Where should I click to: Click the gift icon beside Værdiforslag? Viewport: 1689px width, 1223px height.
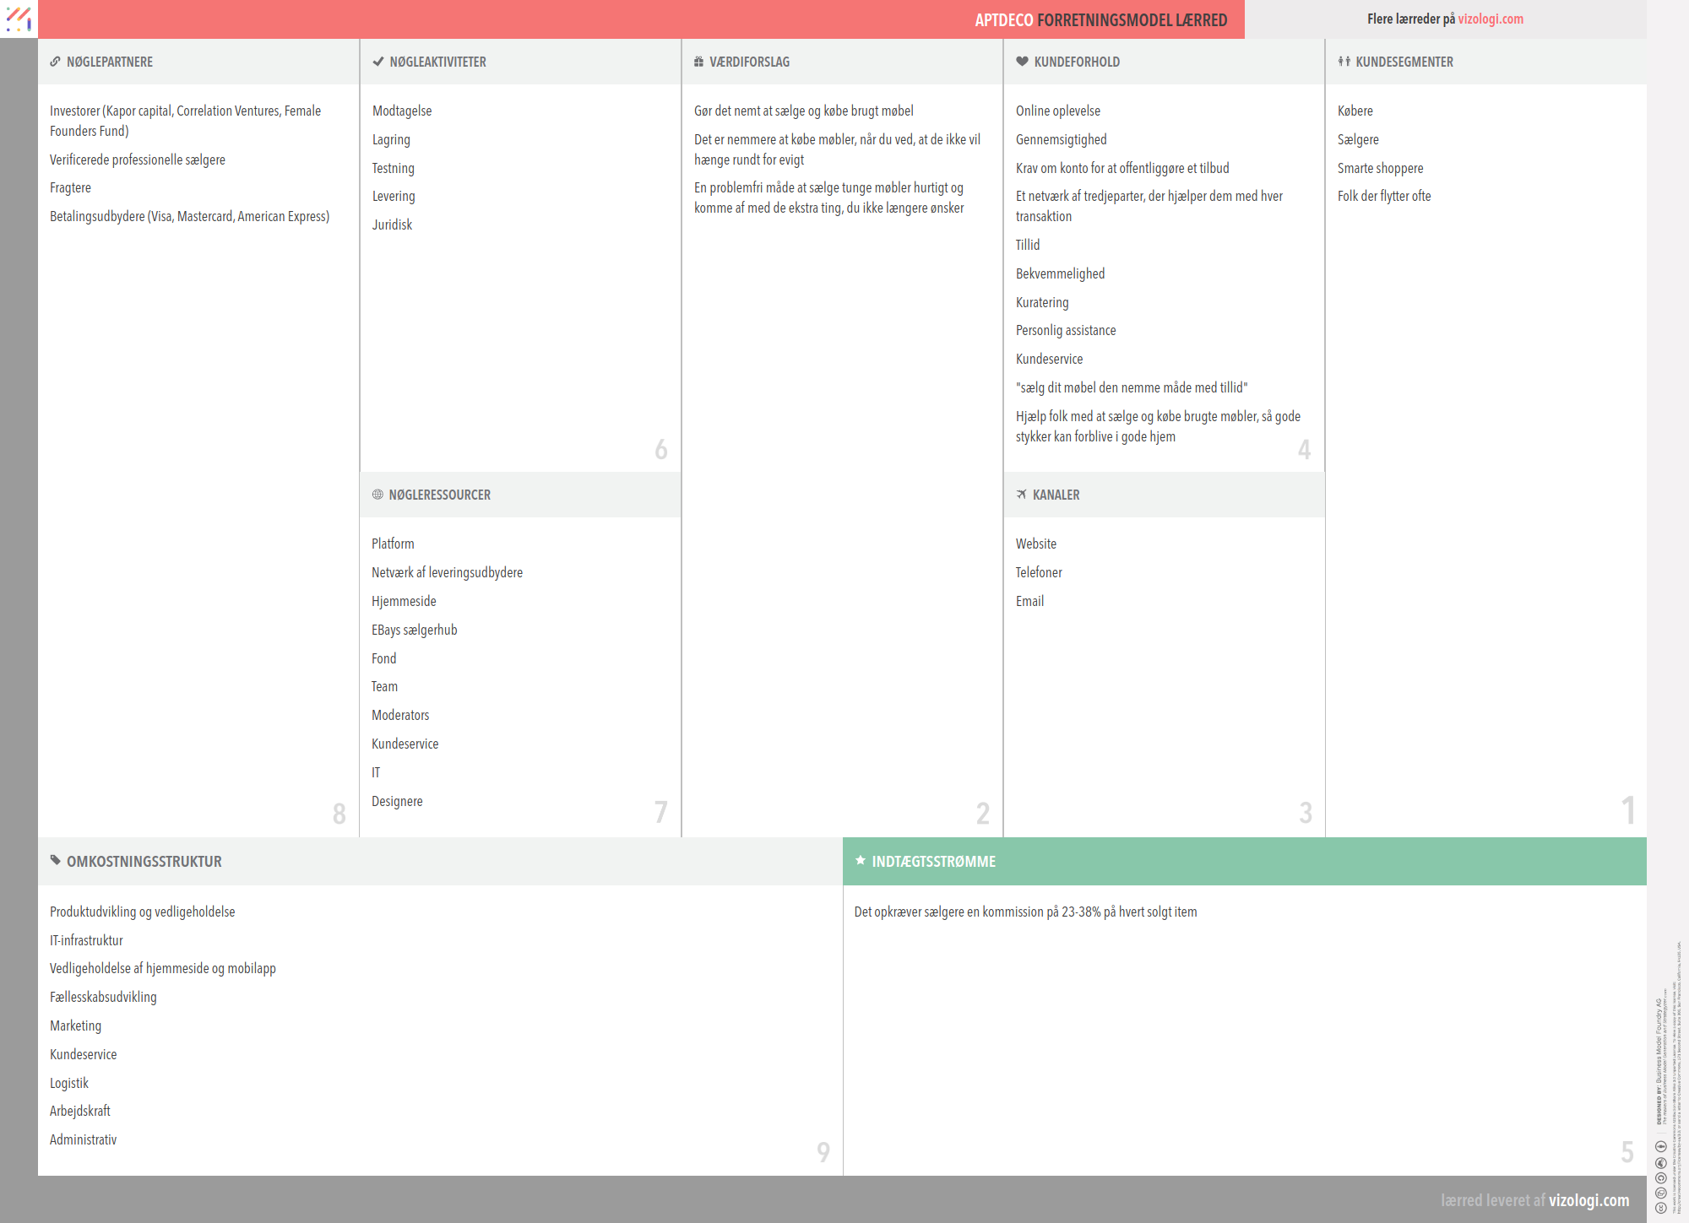pos(698,62)
